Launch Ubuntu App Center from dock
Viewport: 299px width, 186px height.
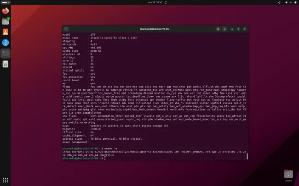pyautogui.click(x=6, y=32)
